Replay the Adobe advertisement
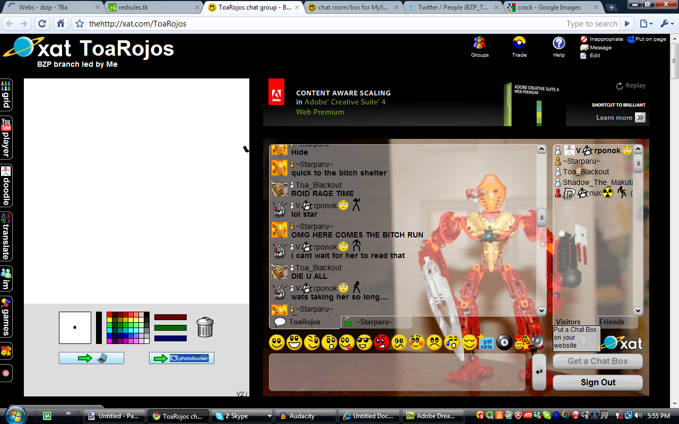Viewport: 679px width, 424px height. 631,86
